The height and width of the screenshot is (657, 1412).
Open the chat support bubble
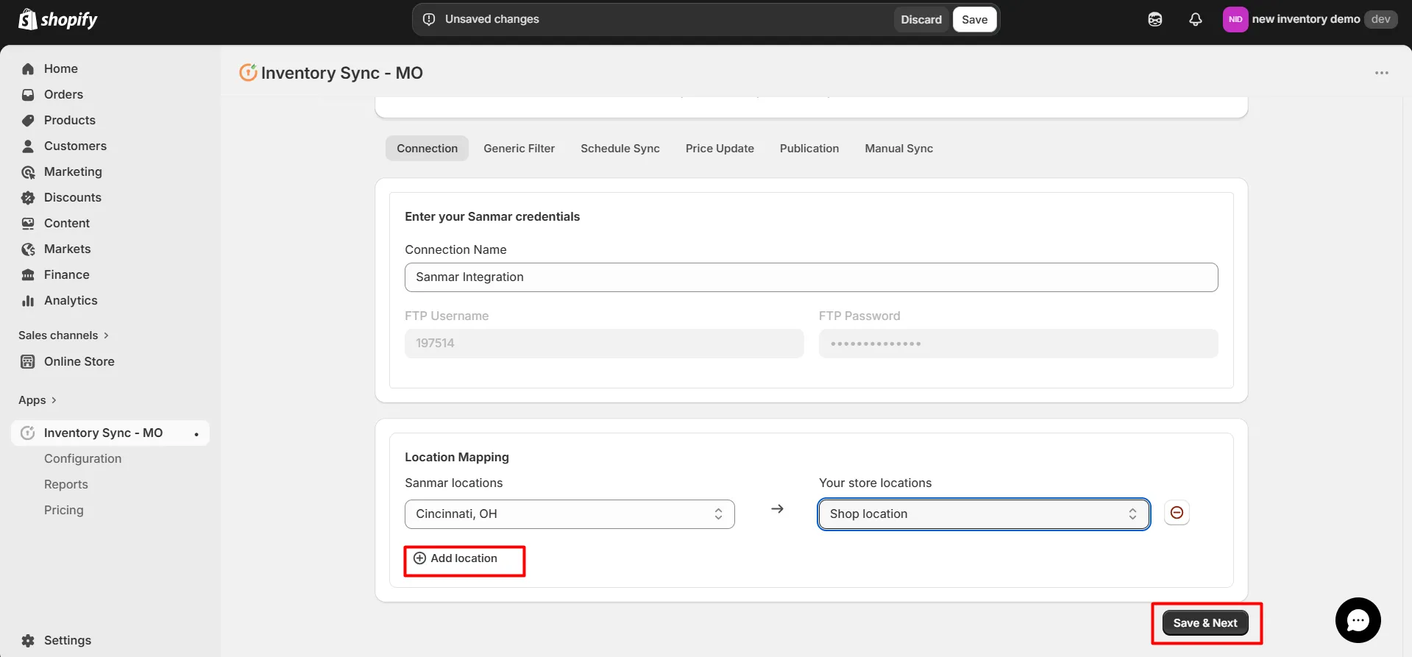point(1358,620)
